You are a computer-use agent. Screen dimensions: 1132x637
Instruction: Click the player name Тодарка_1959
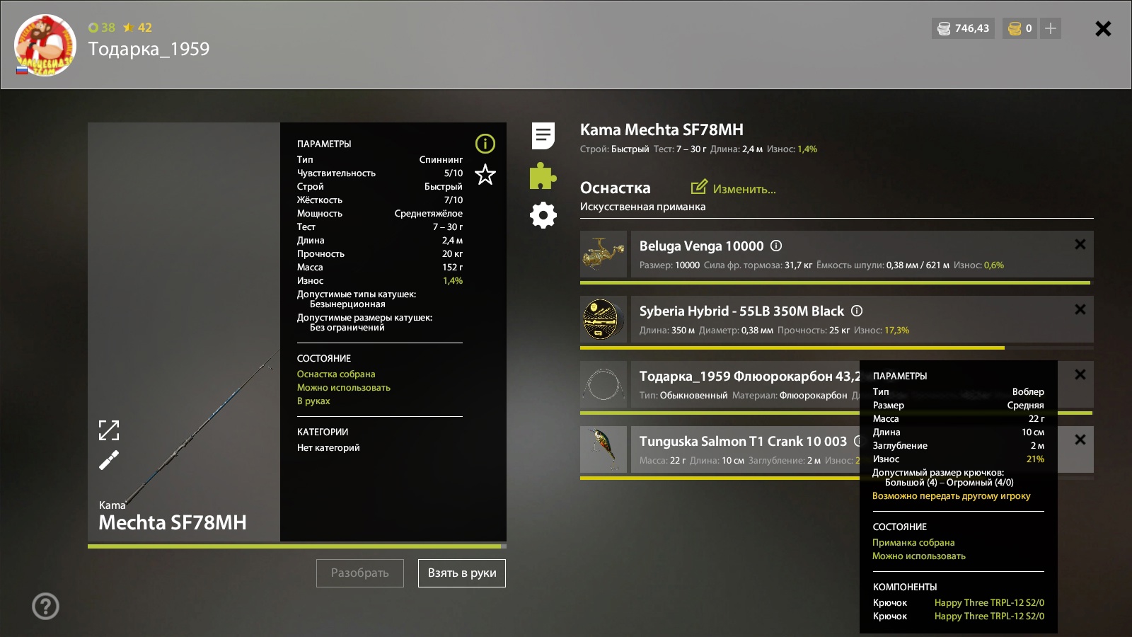[149, 49]
